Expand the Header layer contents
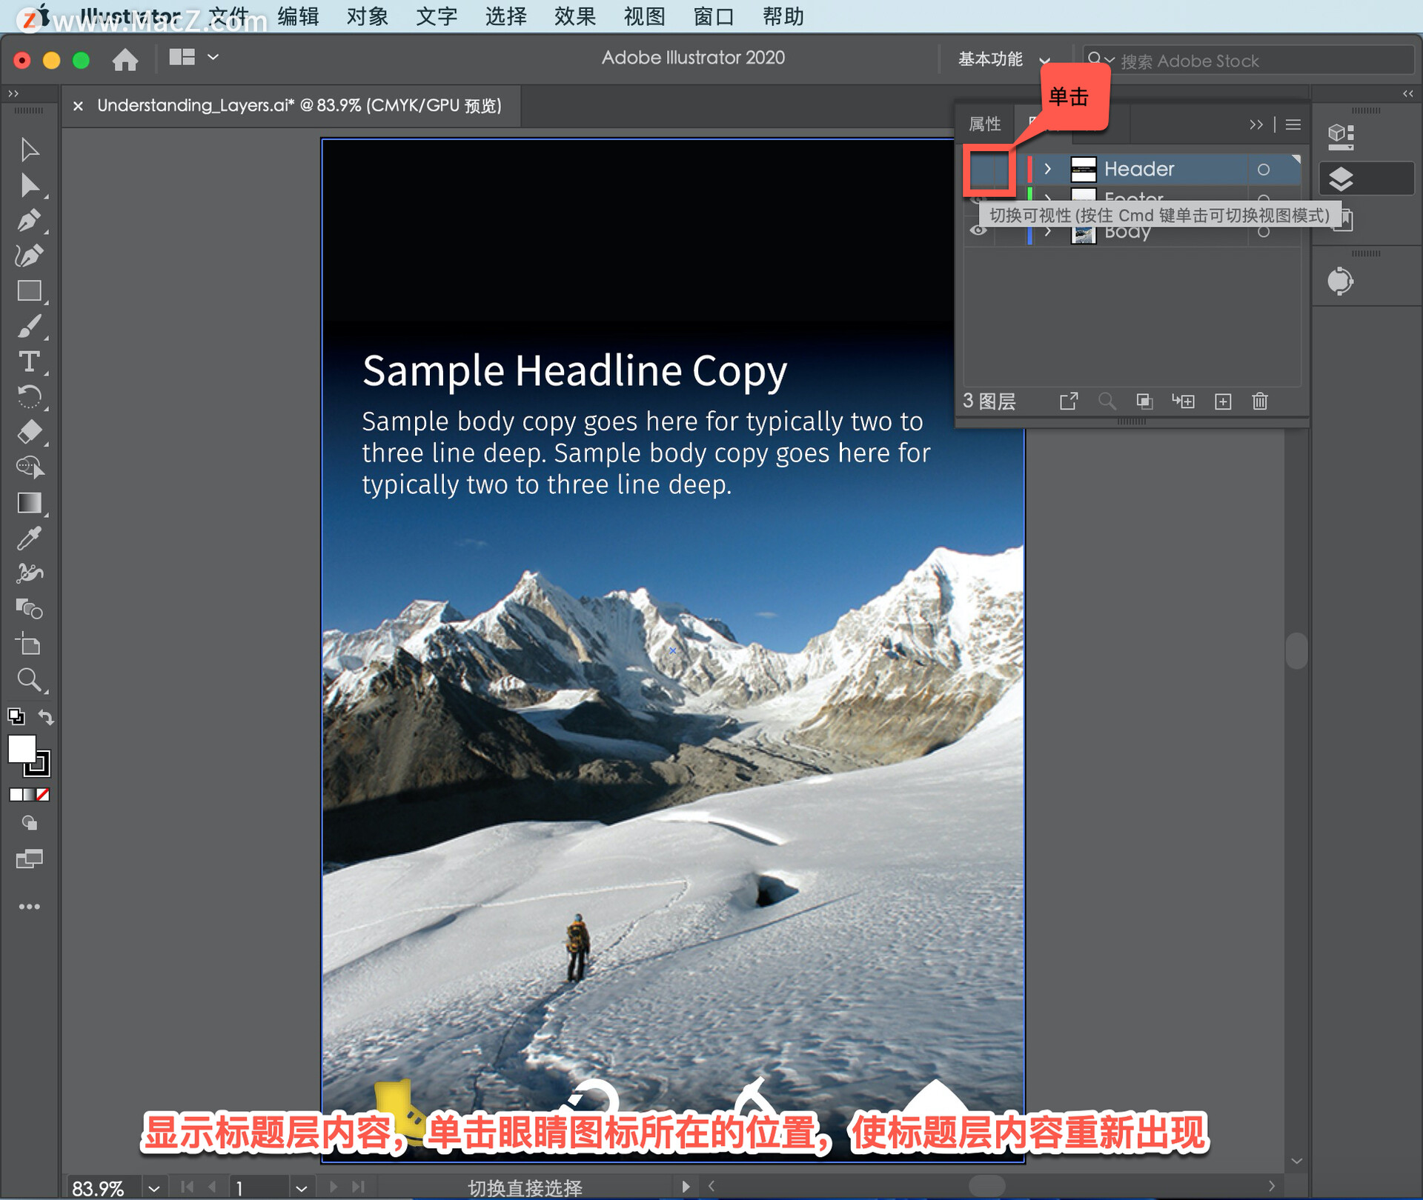Viewport: 1423px width, 1200px height. point(1047,170)
